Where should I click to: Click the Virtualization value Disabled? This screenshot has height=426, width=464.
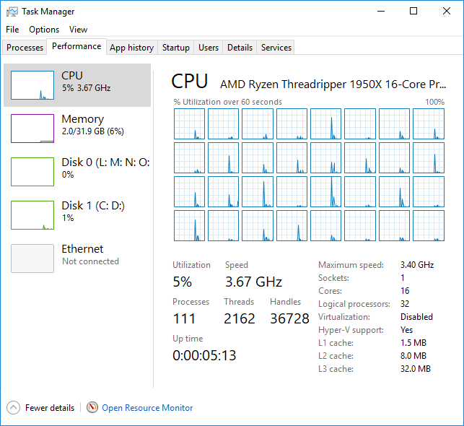[x=416, y=317]
